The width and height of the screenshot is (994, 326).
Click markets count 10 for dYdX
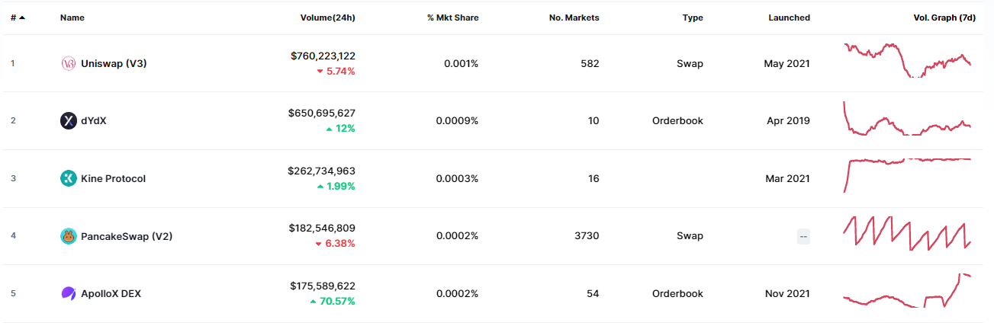pos(594,120)
